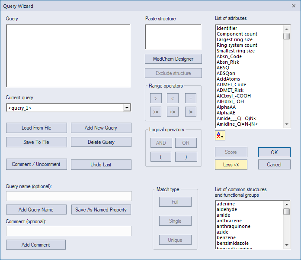Viewport: 301px width, 260px height.
Task: Click the equals range operator button
Action: [x=191, y=98]
